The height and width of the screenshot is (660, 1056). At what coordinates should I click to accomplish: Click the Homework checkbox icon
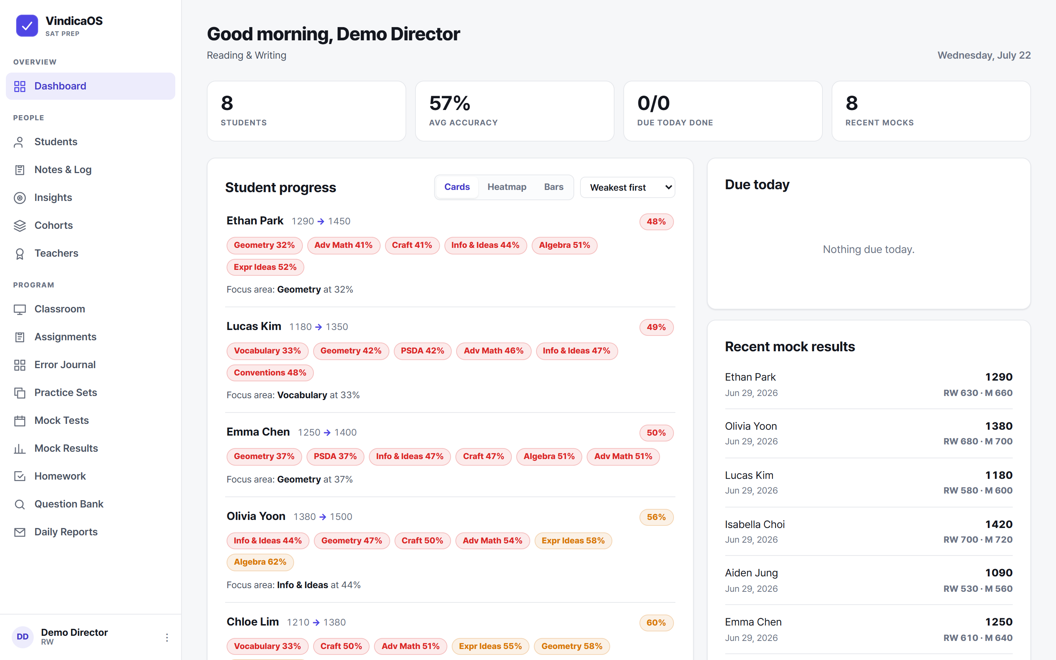pyautogui.click(x=20, y=476)
